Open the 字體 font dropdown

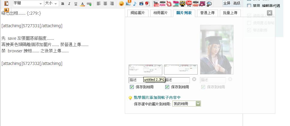(x=28, y=4)
